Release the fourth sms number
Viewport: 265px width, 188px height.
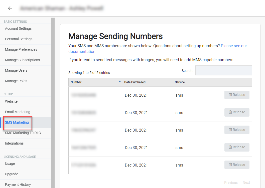tap(237, 147)
